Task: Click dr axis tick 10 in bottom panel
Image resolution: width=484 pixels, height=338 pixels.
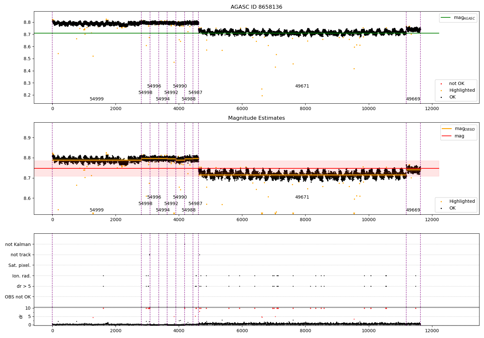Action: click(28, 308)
